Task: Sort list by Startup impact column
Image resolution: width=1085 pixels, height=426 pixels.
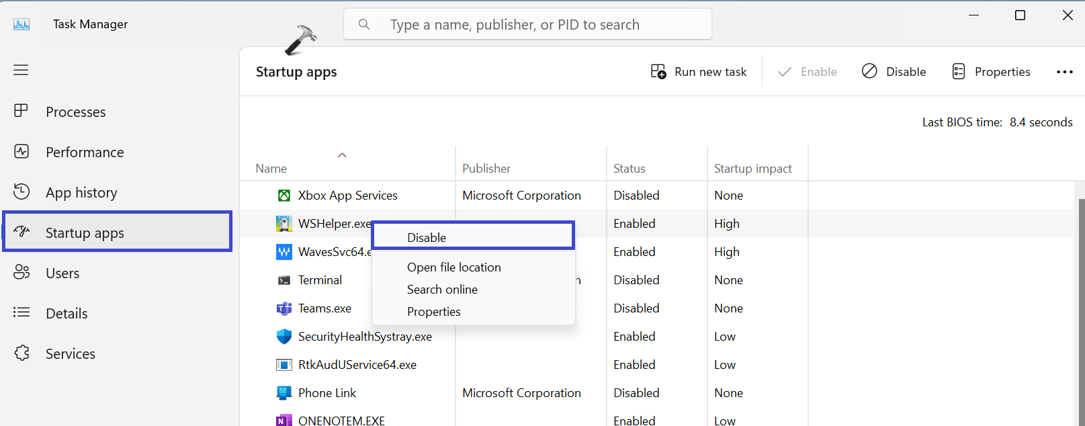Action: pos(752,169)
